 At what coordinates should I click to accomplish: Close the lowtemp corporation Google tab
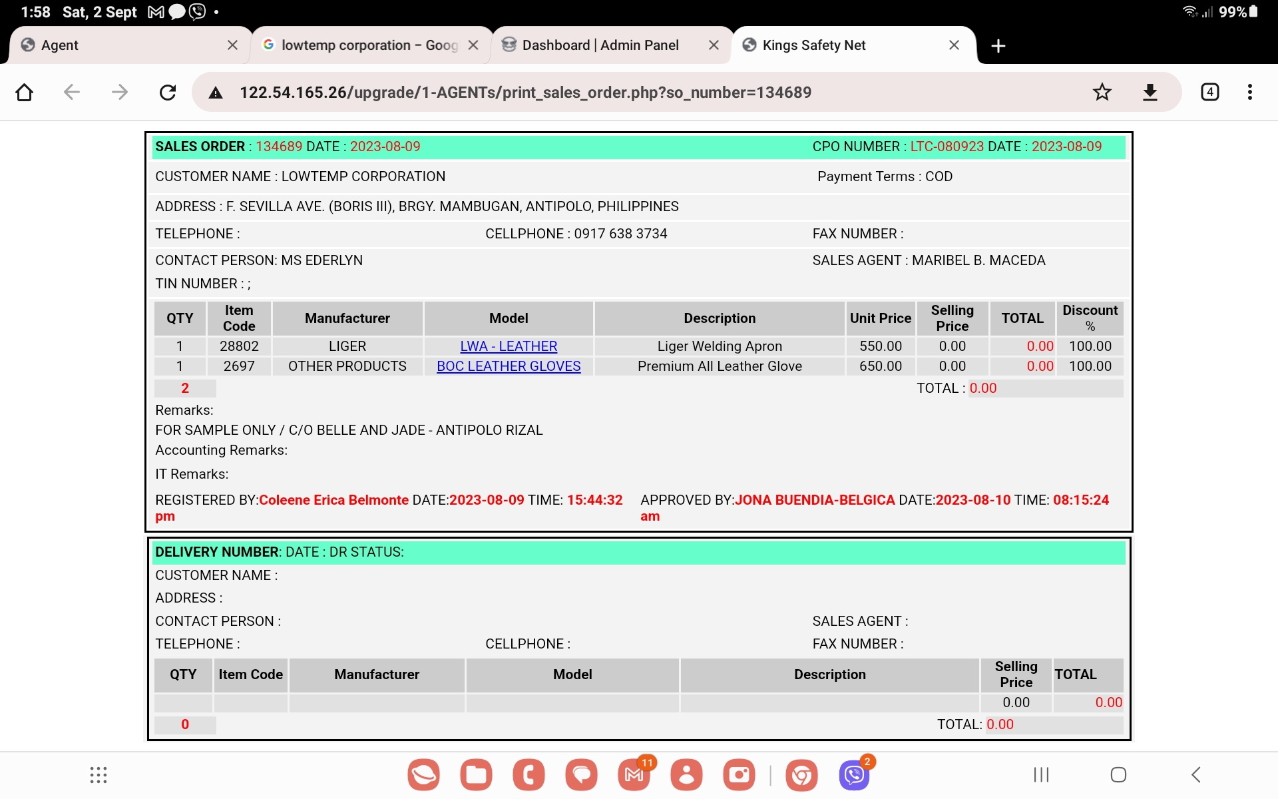[x=473, y=45]
